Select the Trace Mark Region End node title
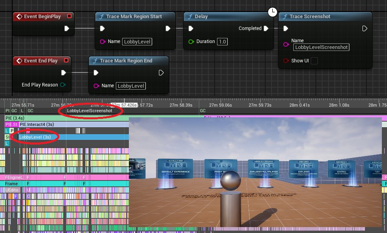This screenshot has height=233, width=387. (x=126, y=61)
